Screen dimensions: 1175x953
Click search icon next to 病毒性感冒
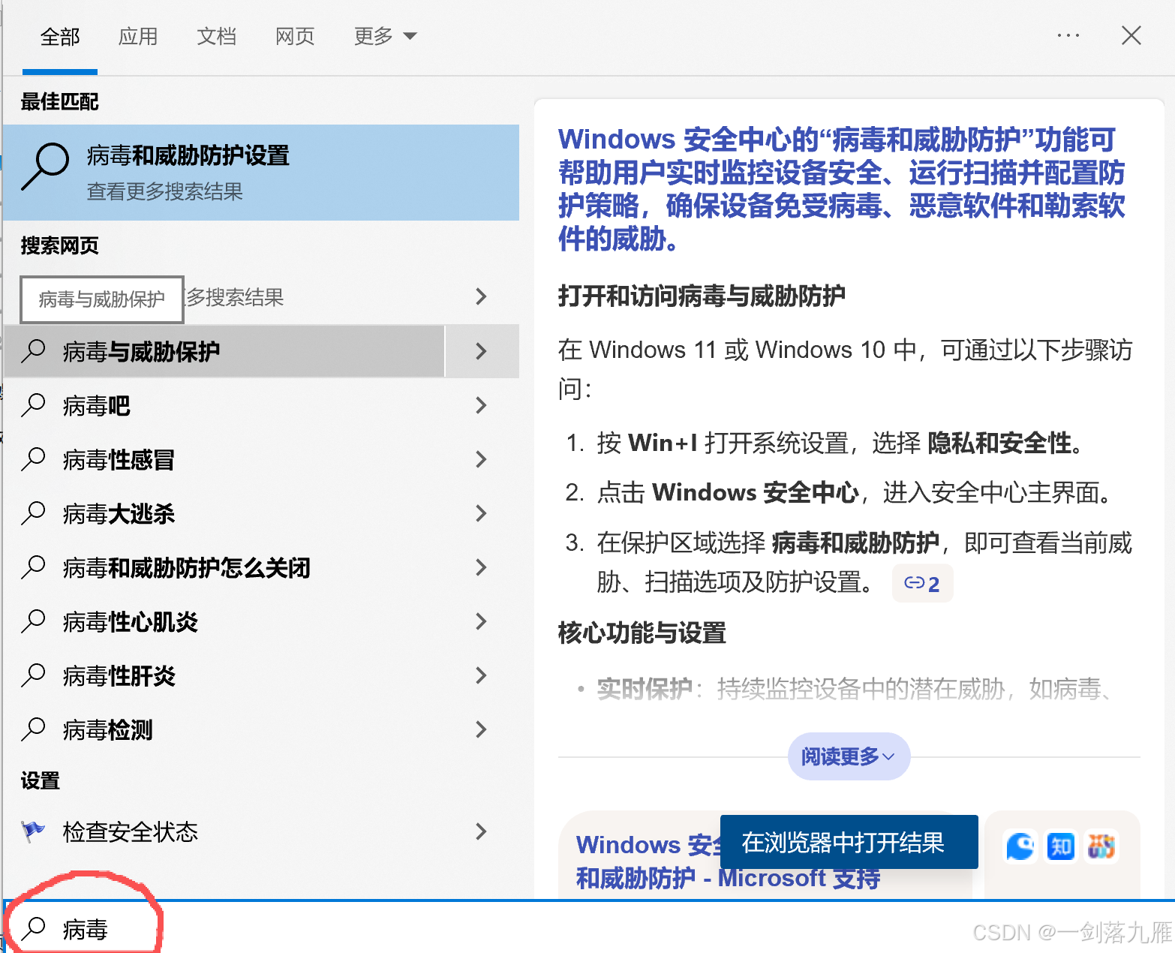[33, 459]
